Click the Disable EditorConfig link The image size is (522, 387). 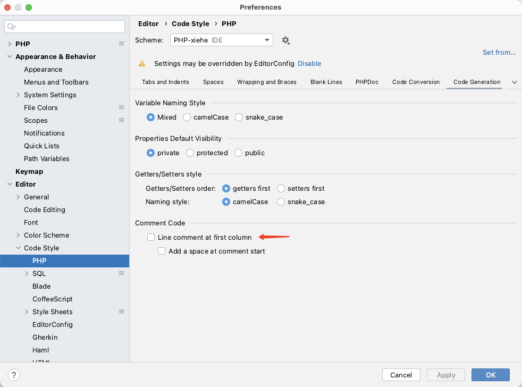(x=309, y=63)
